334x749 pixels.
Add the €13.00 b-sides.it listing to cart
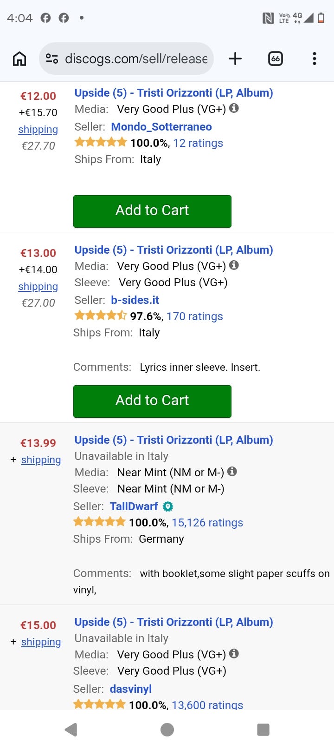(152, 401)
